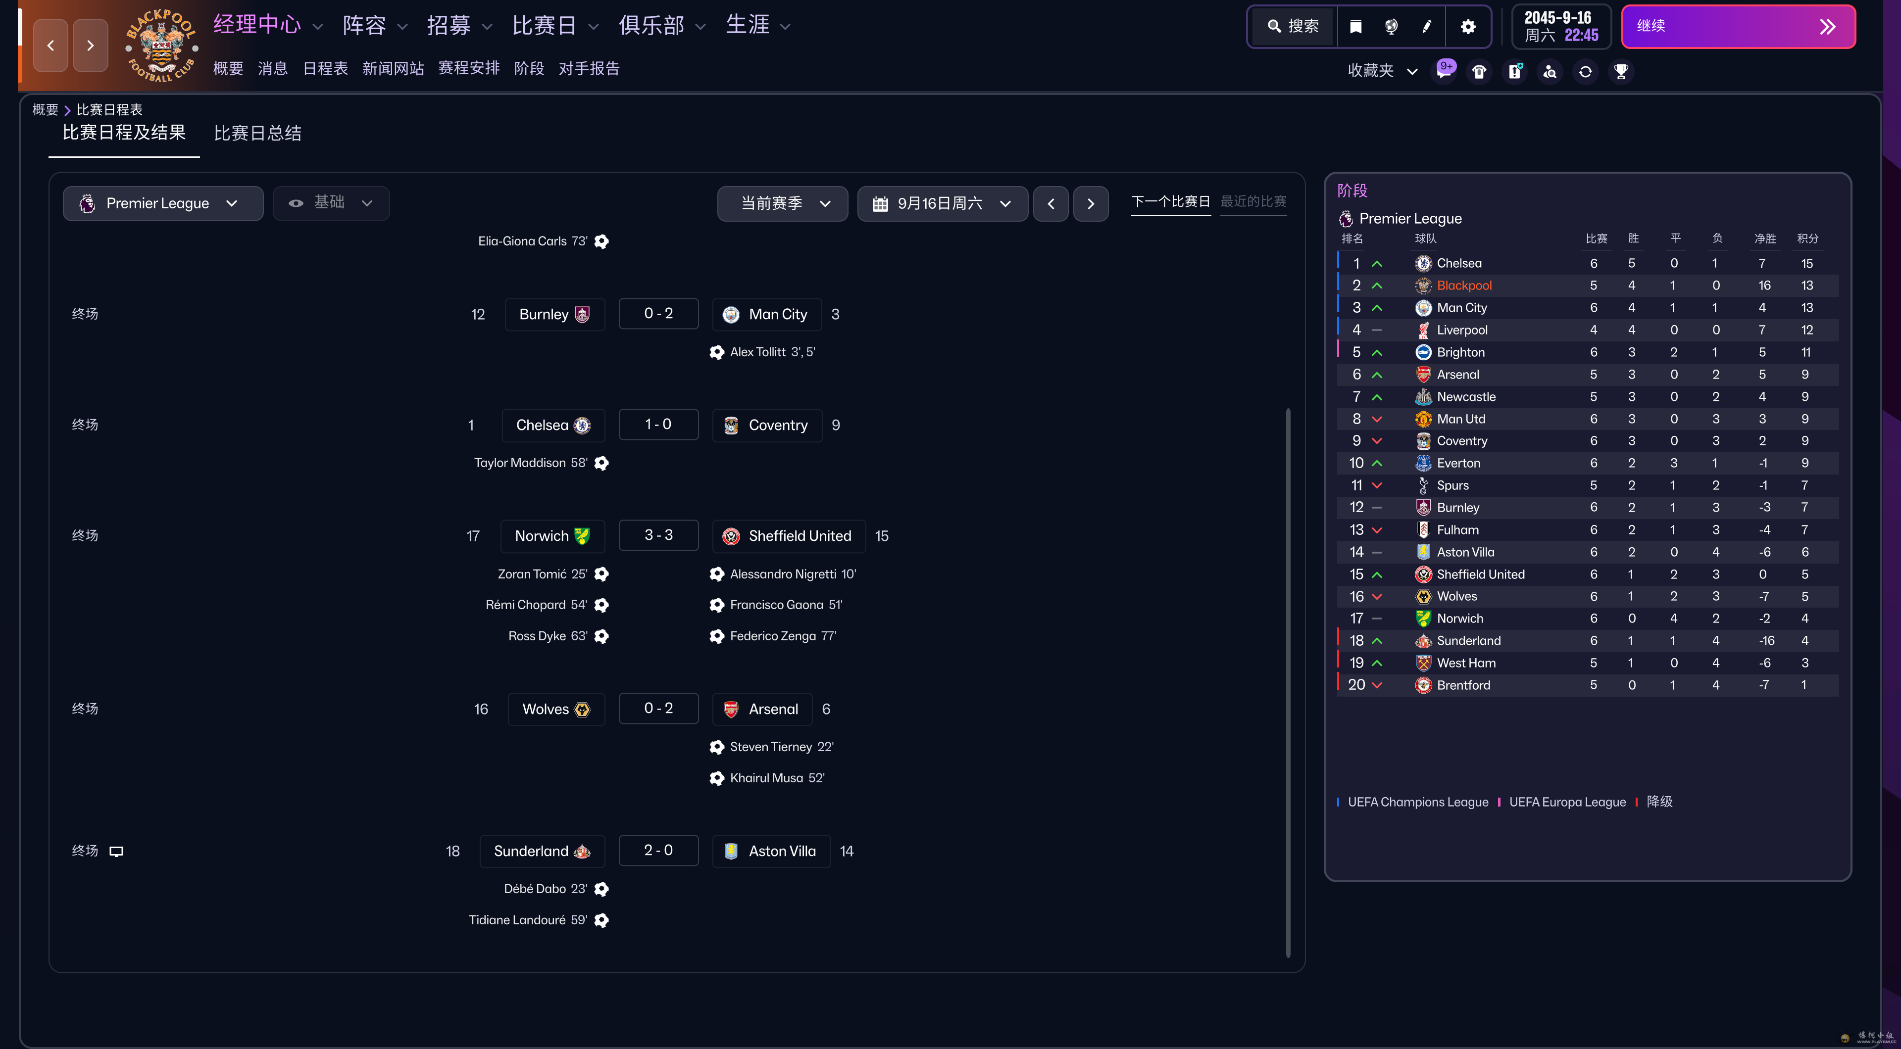Click the Blackpool Football Club crest
The width and height of the screenshot is (1901, 1049).
[161, 45]
